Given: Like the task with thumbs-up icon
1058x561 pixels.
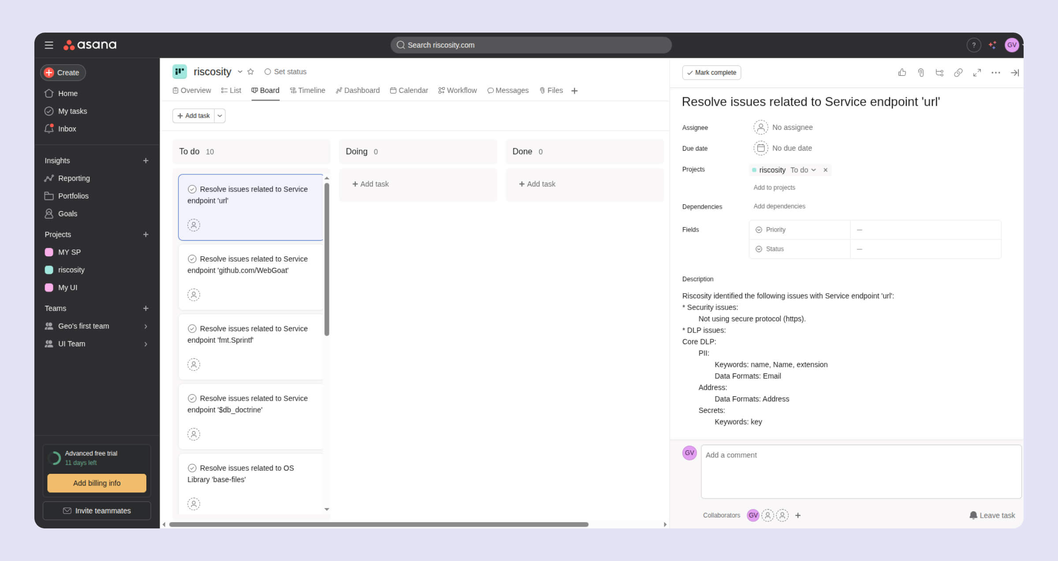Looking at the screenshot, I should pyautogui.click(x=902, y=73).
